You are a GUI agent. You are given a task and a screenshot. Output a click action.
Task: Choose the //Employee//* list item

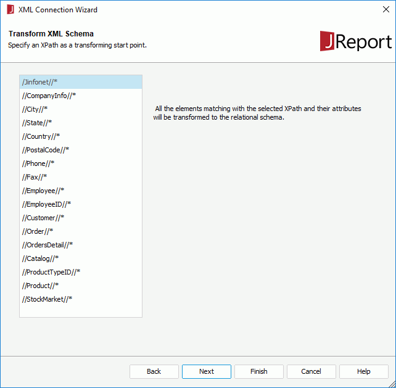pyautogui.click(x=81, y=191)
